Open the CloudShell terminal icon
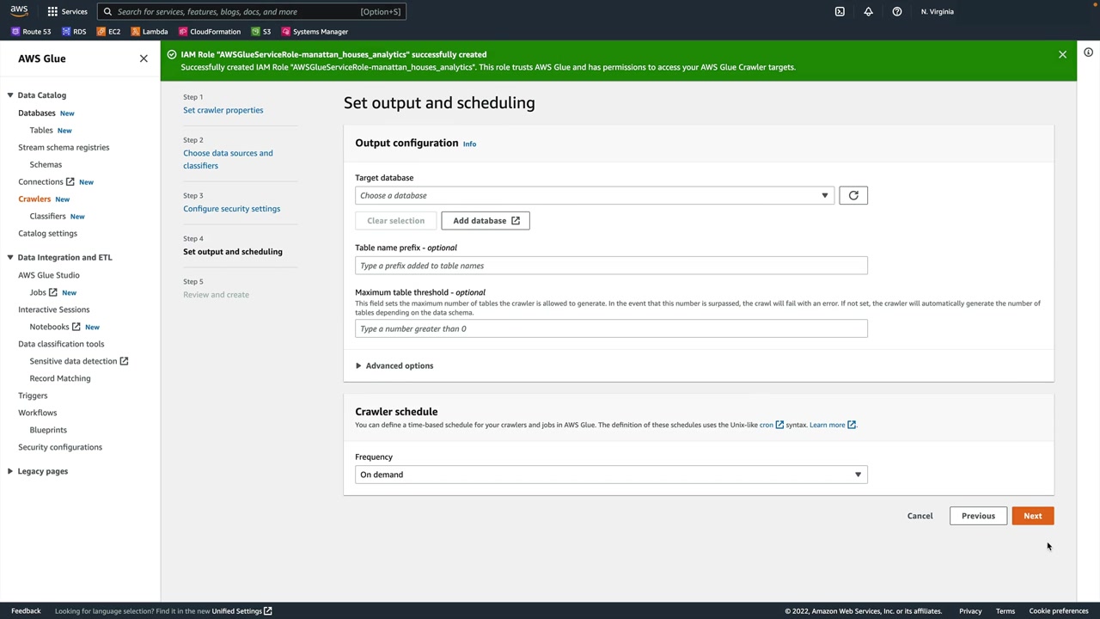 pyautogui.click(x=840, y=12)
